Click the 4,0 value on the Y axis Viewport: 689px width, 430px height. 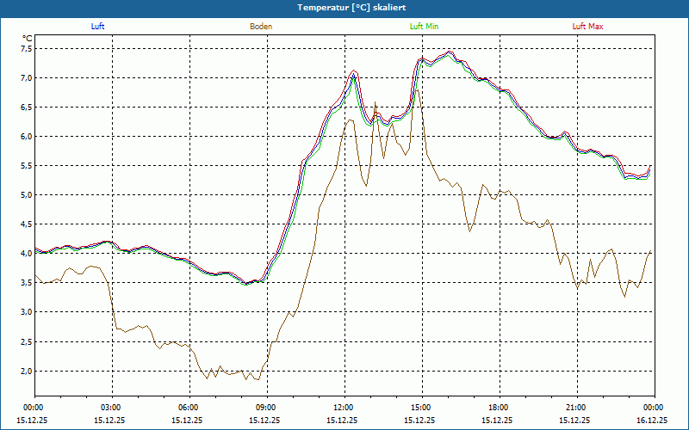tap(27, 254)
